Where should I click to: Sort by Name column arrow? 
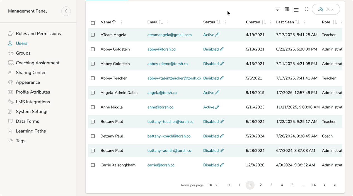[x=114, y=22]
